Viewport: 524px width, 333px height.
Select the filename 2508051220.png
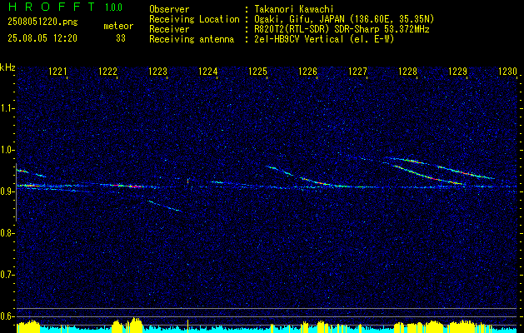[x=42, y=22]
